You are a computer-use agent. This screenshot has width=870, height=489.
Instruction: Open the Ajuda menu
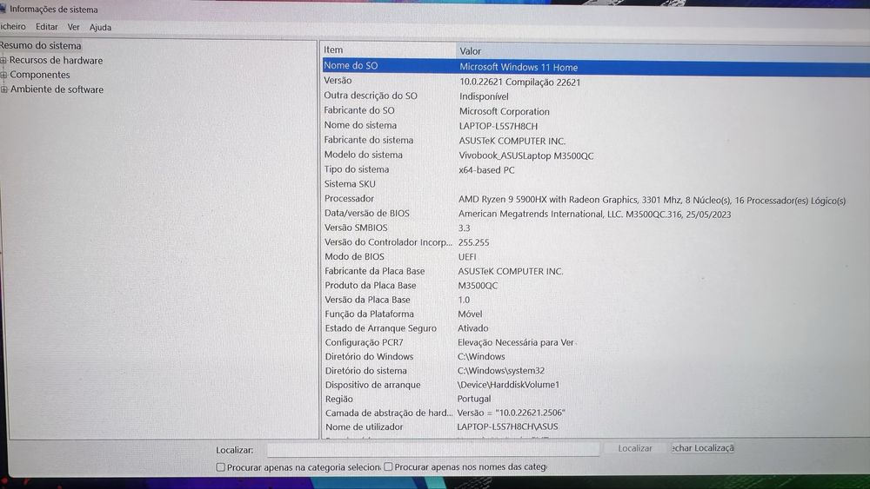[100, 27]
